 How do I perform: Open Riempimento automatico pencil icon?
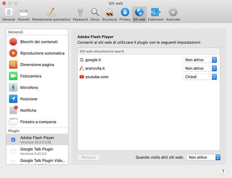tap(51, 12)
